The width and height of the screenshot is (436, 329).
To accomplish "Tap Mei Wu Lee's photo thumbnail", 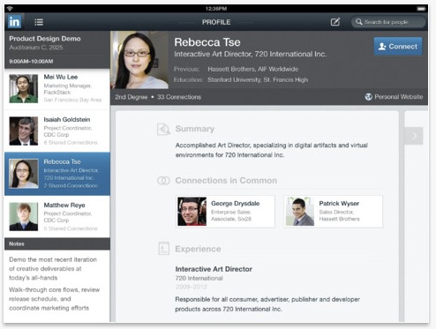I will pos(24,88).
